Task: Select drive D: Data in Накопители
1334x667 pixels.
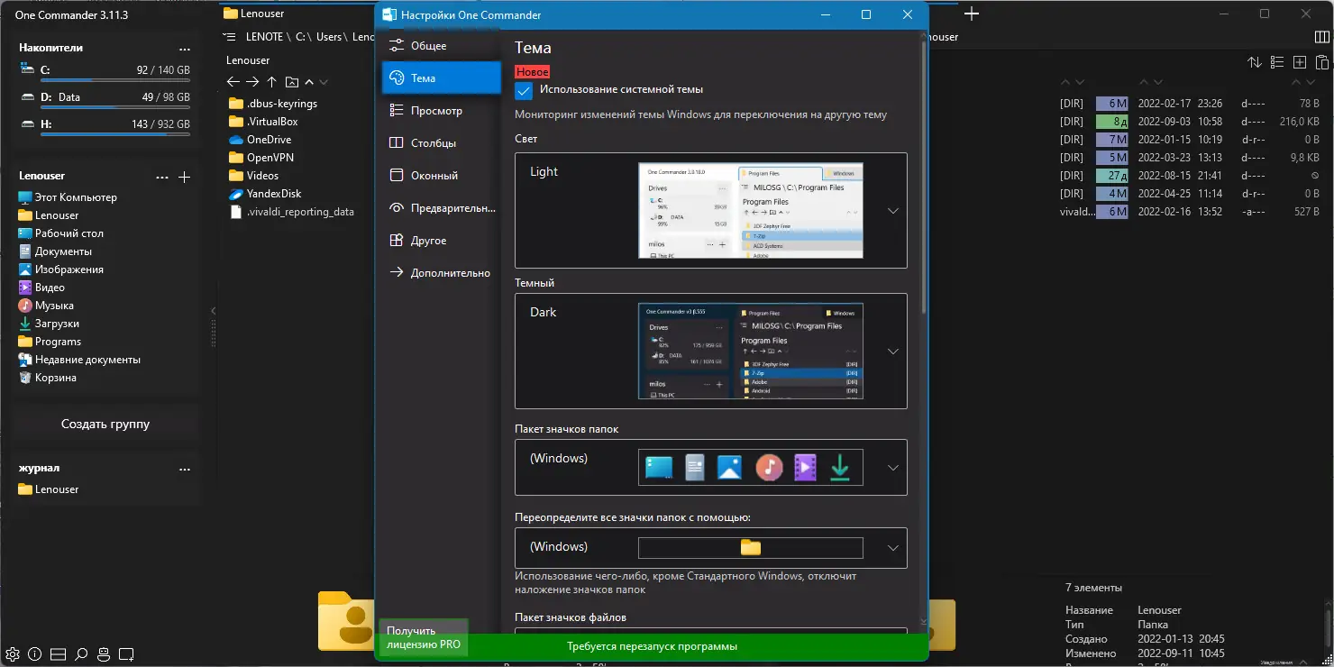Action: [x=105, y=98]
